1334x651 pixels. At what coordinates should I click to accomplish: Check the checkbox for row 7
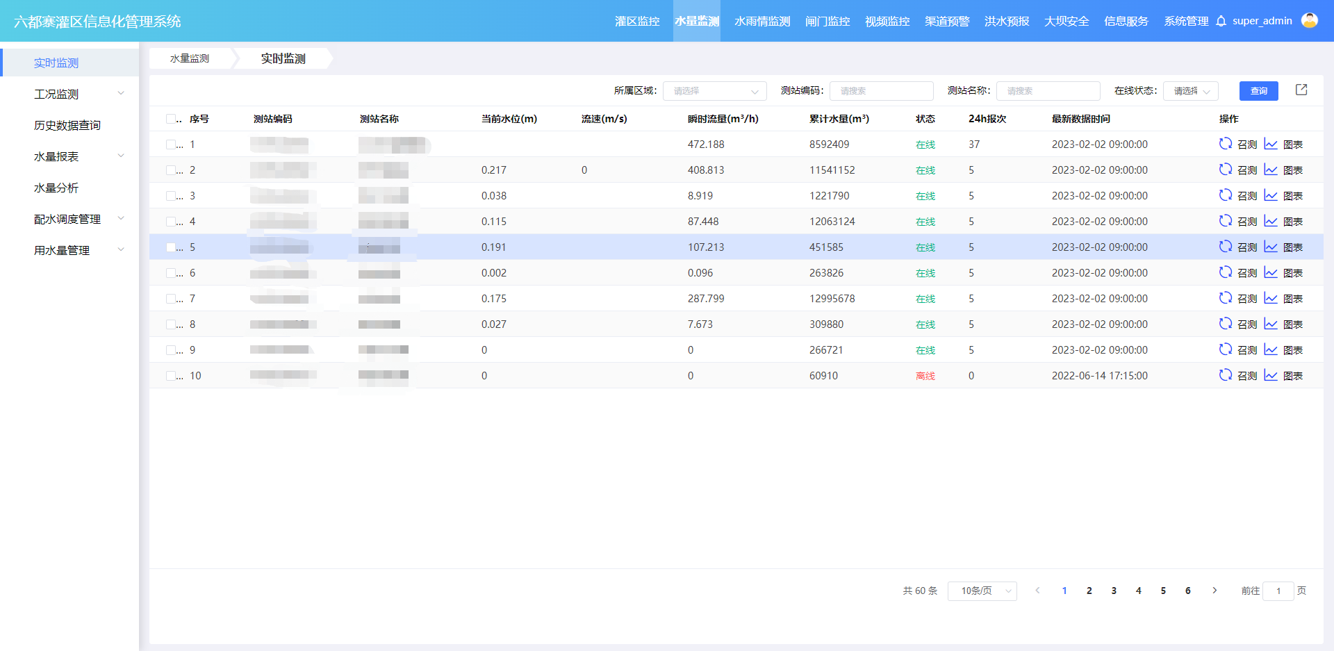(x=170, y=299)
